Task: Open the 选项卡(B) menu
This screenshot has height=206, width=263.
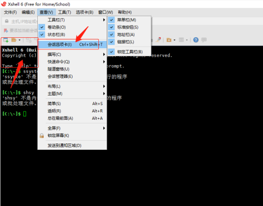Action: (x=85, y=12)
